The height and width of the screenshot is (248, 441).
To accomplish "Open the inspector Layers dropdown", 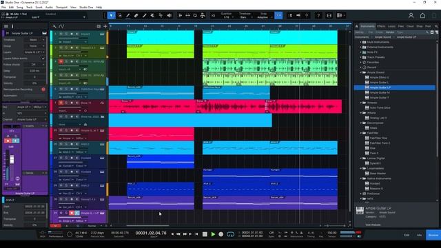I will pyautogui.click(x=34, y=52).
